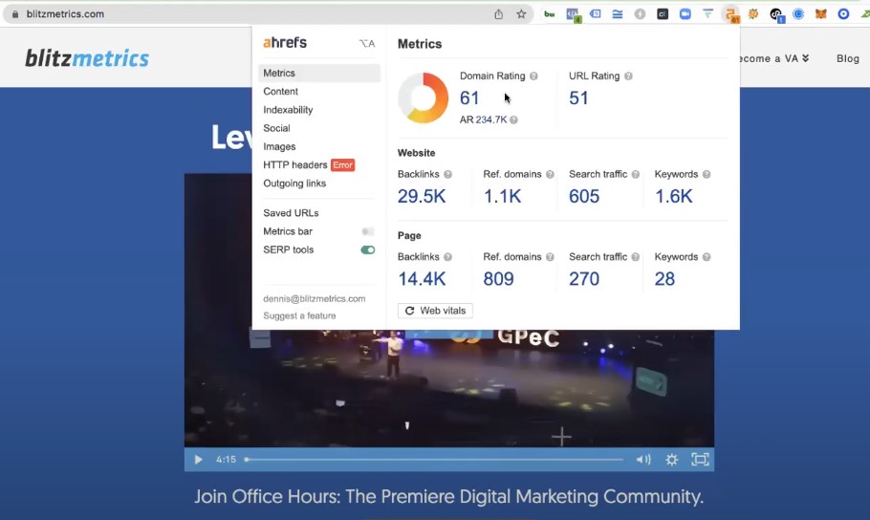Click the page search traffic value 270
Image resolution: width=870 pixels, height=520 pixels.
tap(584, 279)
